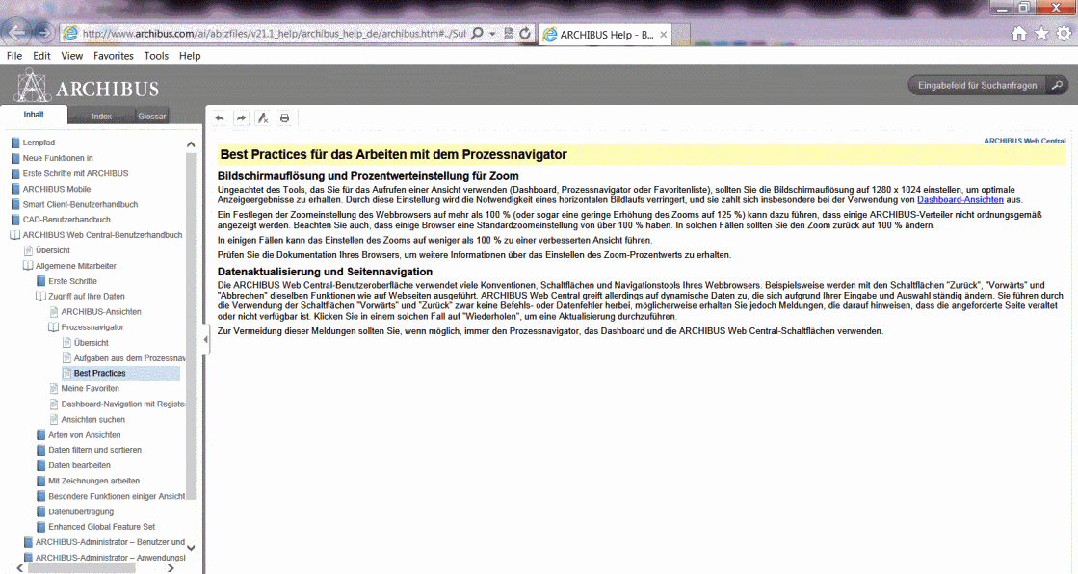The image size is (1078, 574).
Task: Expand the Neue Funktionen in book
Action: point(15,158)
